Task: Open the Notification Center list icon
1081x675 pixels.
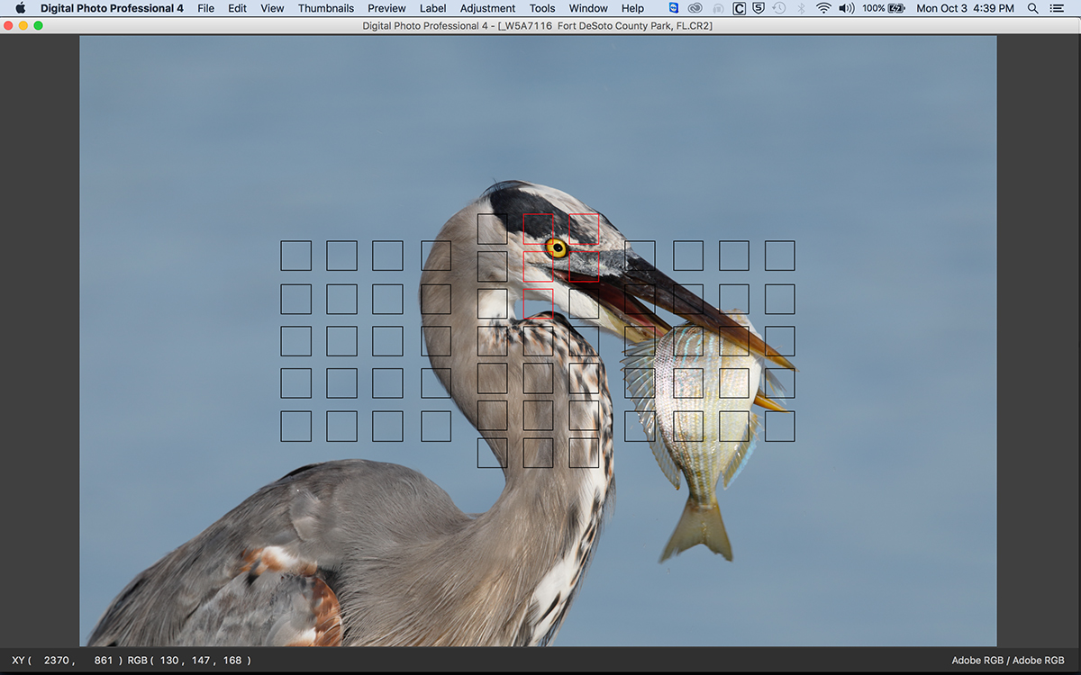Action: (x=1058, y=8)
